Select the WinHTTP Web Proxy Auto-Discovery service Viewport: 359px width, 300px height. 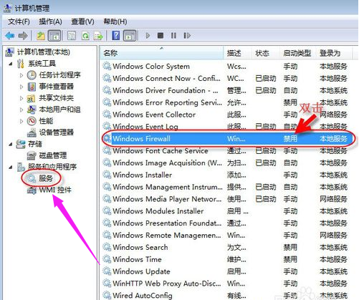pyautogui.click(x=226, y=284)
